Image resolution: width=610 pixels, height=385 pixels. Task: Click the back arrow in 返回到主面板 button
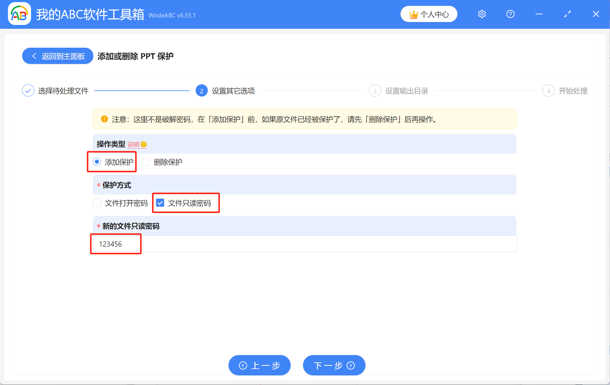coord(34,56)
